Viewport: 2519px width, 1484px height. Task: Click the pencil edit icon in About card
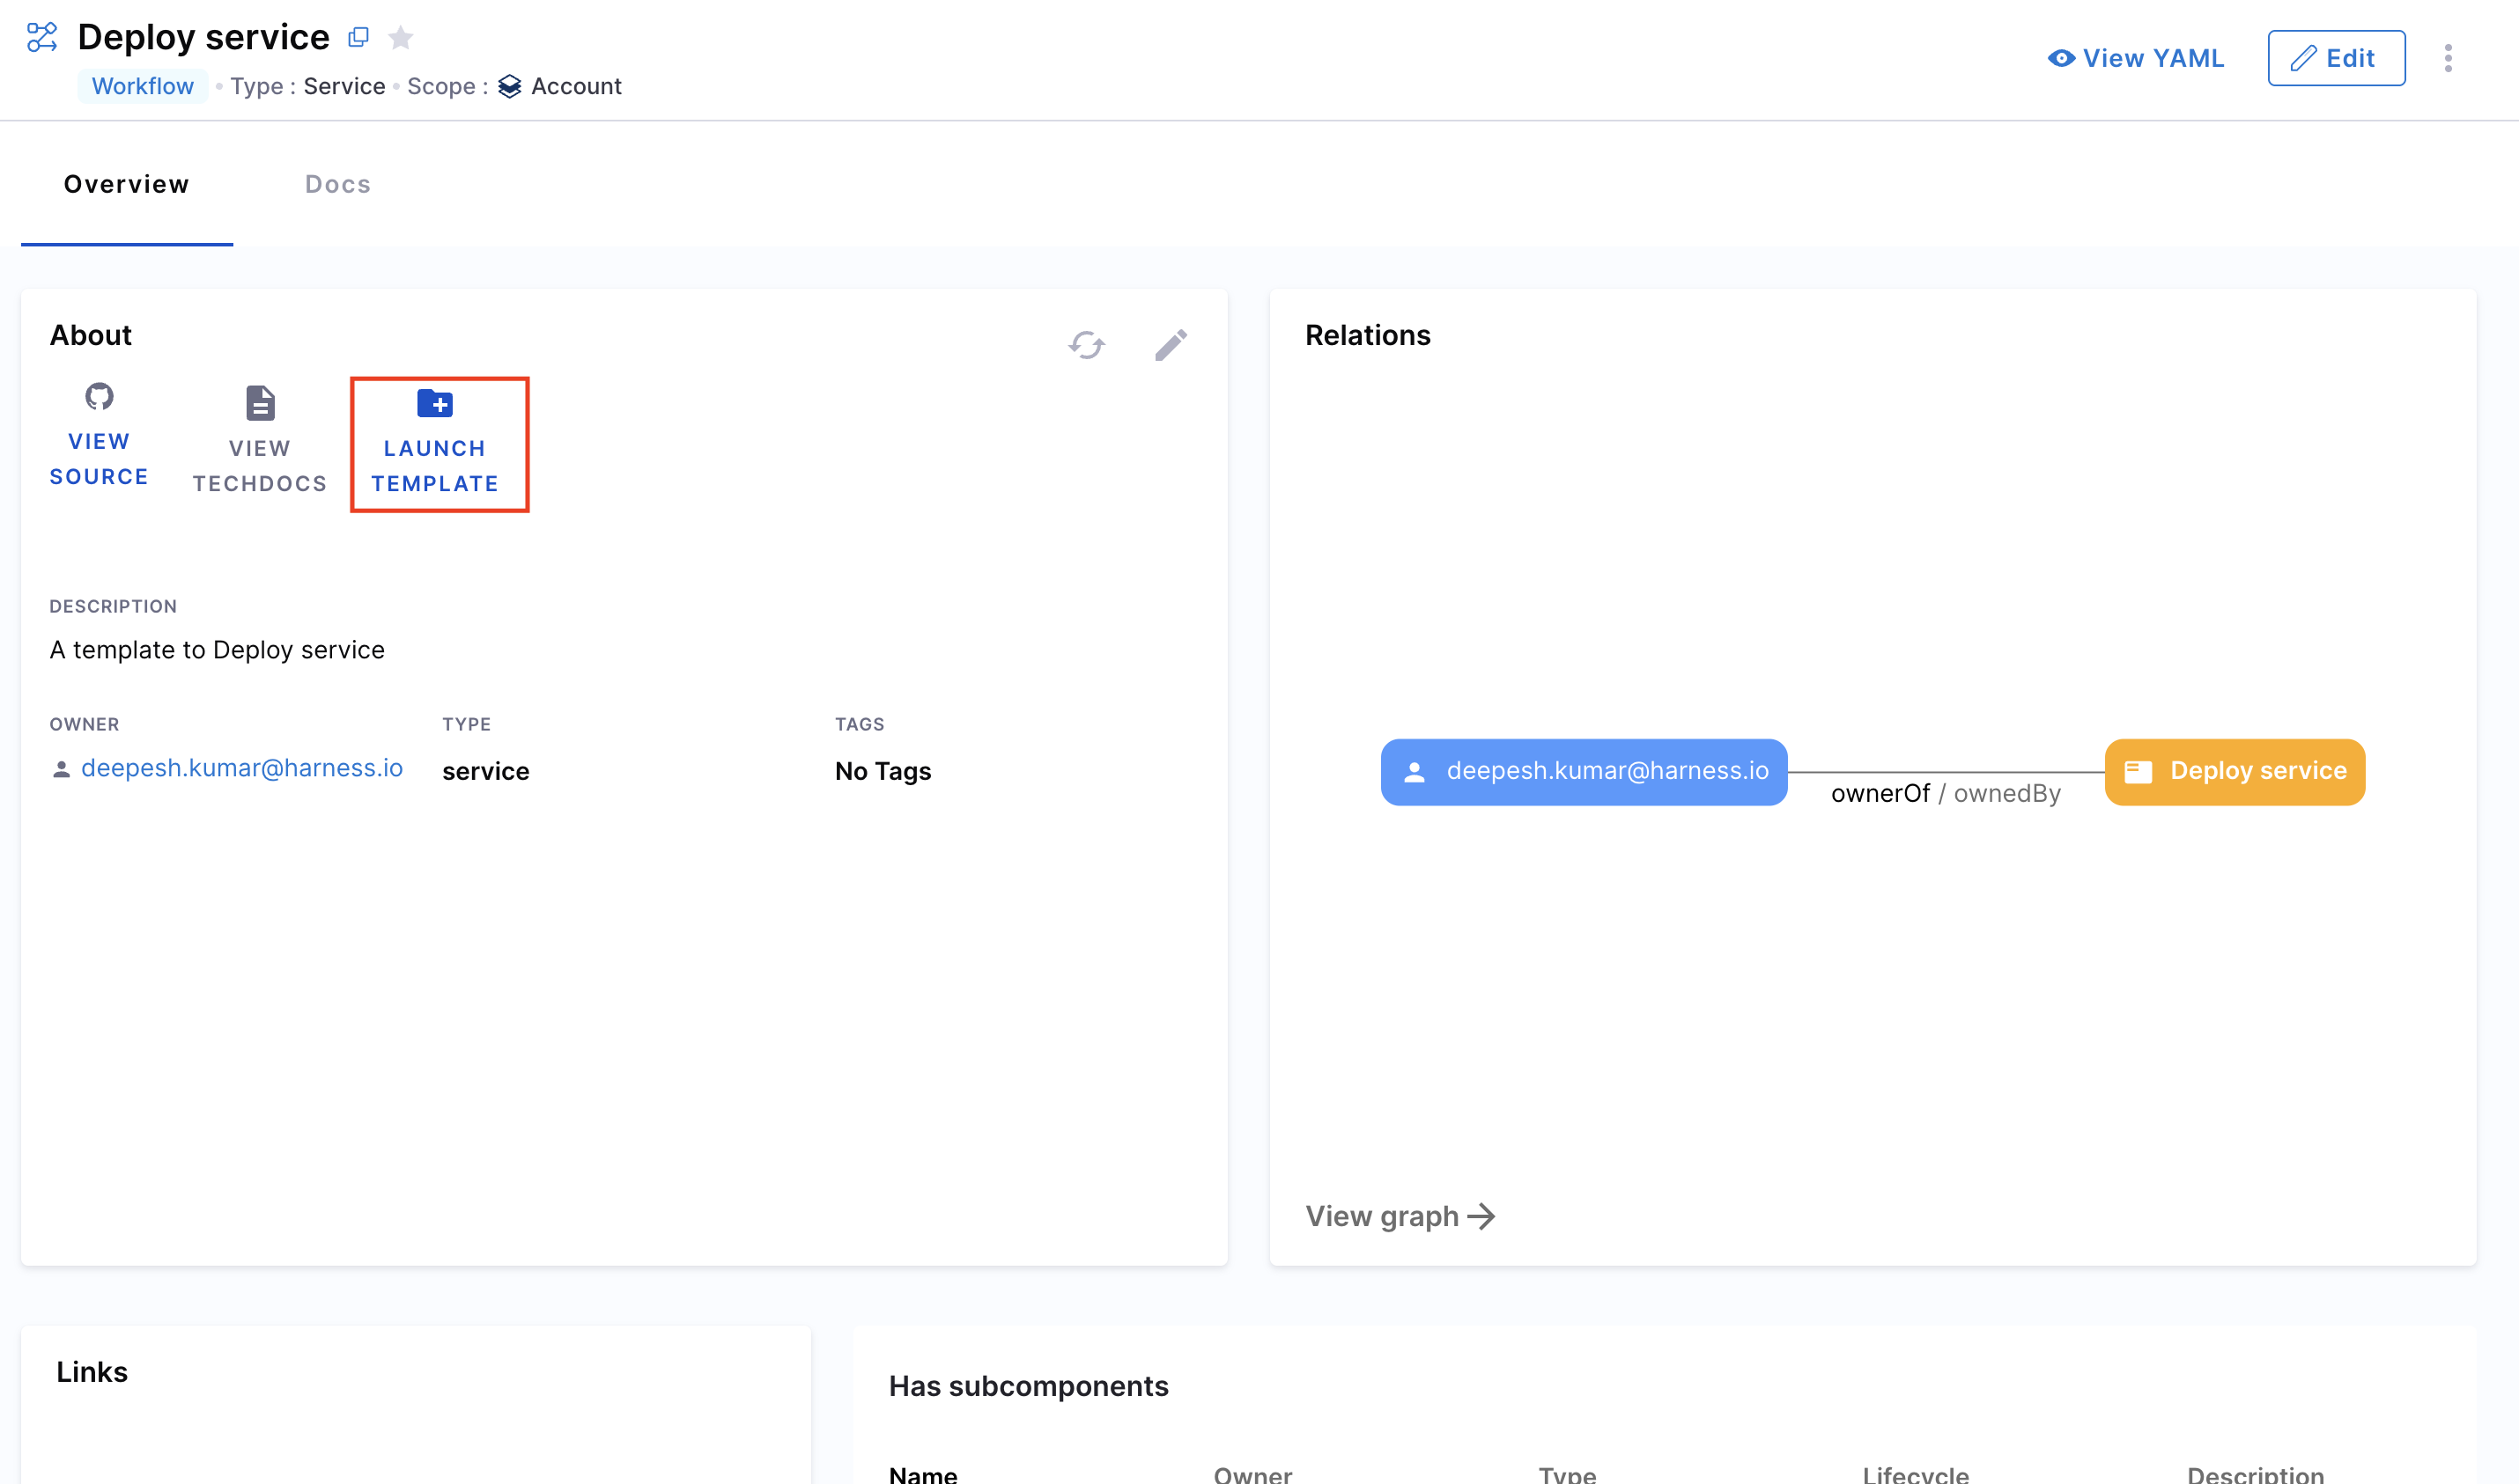pos(1171,345)
